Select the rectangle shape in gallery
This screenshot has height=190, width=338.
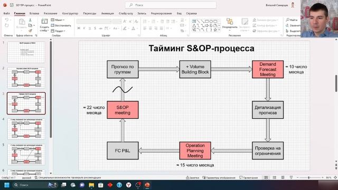tap(206, 21)
